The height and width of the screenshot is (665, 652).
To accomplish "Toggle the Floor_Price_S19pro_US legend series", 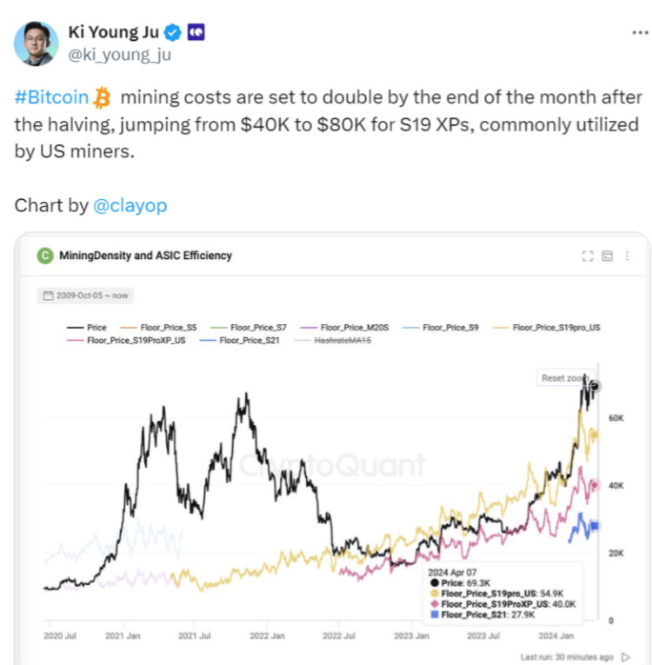I will [x=546, y=328].
